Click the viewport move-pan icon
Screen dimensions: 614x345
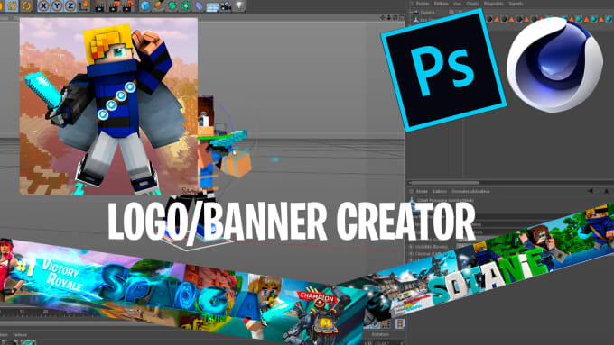[x=383, y=18]
